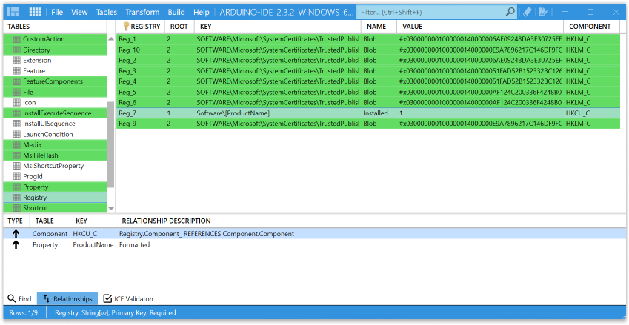Open the View menu
This screenshot has height=325, width=629.
79,12
